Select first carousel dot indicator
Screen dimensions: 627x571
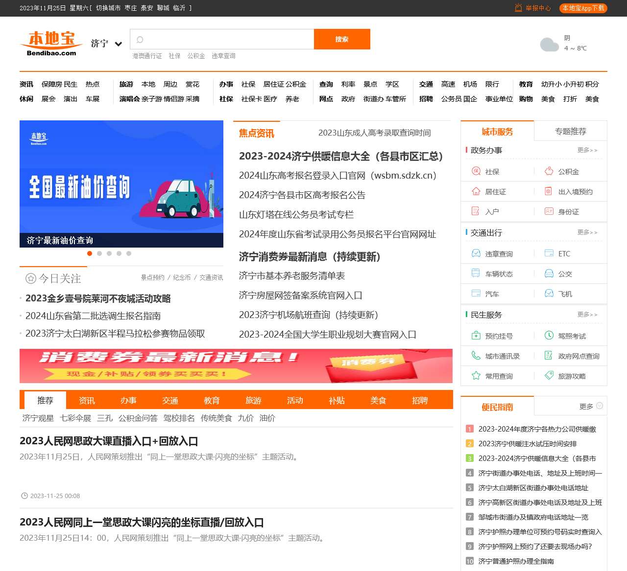click(x=90, y=253)
